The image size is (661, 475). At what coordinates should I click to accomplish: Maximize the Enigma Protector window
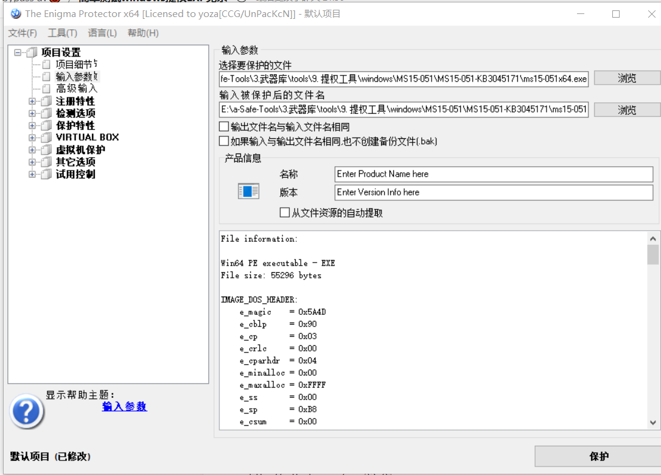click(x=616, y=14)
